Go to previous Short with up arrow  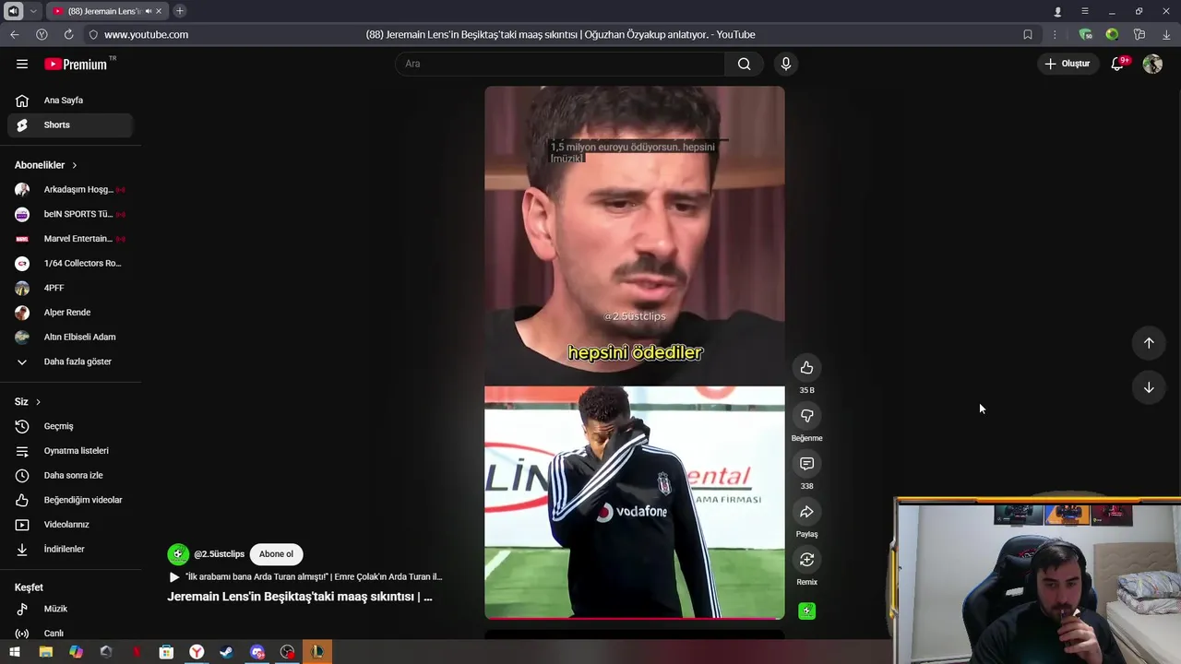1149,343
